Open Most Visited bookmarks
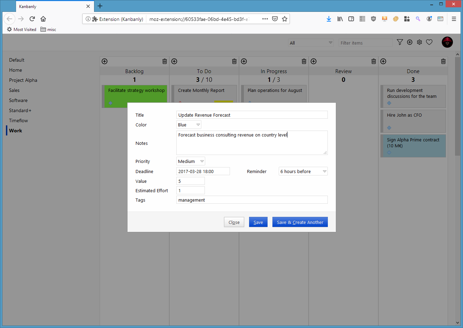The width and height of the screenshot is (463, 328). point(22,30)
